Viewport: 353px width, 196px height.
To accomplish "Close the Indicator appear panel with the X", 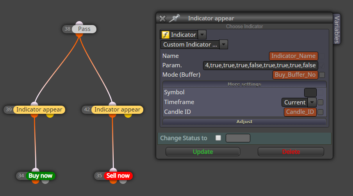I will pyautogui.click(x=162, y=18).
